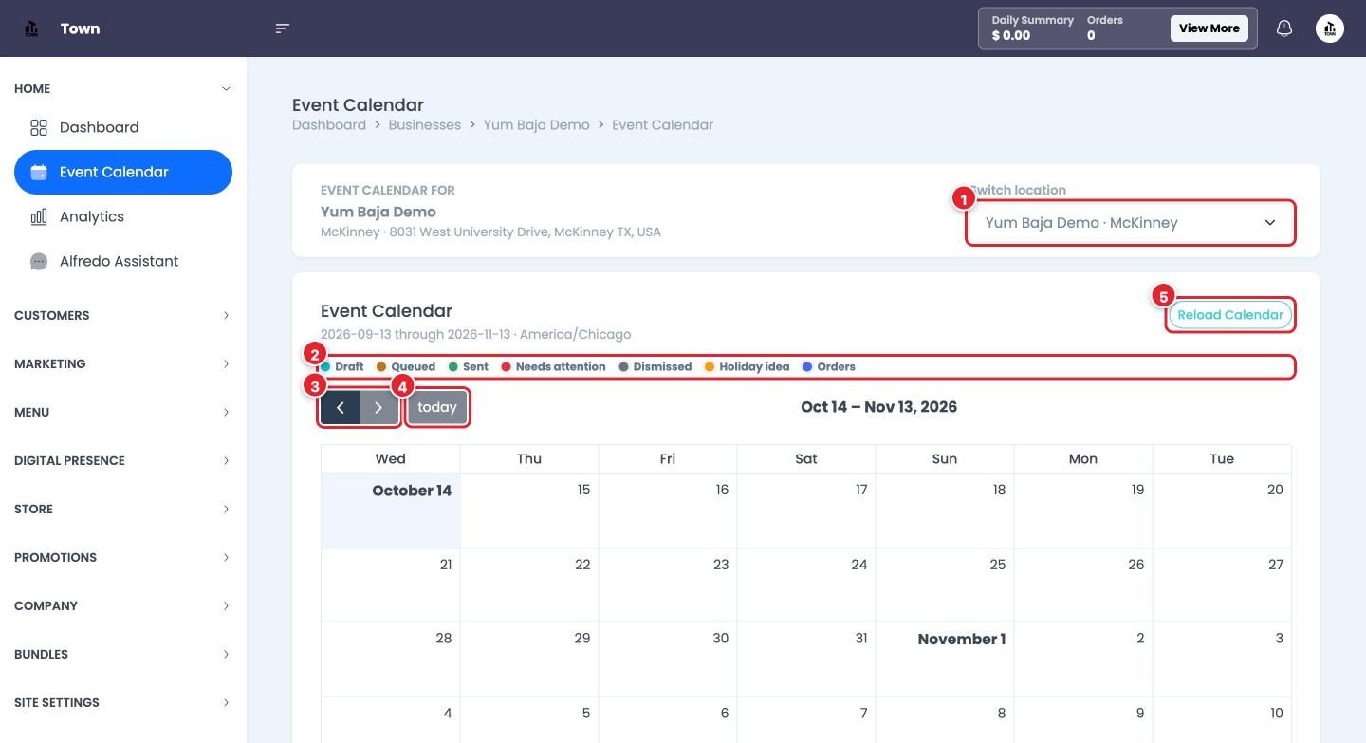Image resolution: width=1366 pixels, height=743 pixels.
Task: Click the Draft legend color dot
Action: pos(325,366)
